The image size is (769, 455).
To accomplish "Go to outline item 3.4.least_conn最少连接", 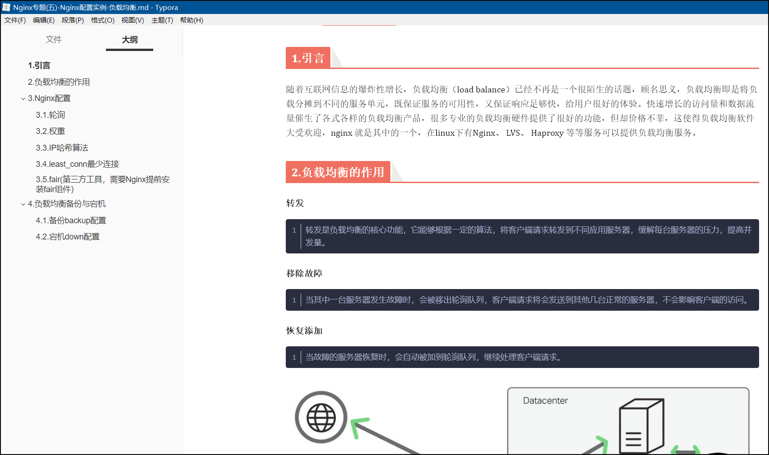I will tap(78, 164).
